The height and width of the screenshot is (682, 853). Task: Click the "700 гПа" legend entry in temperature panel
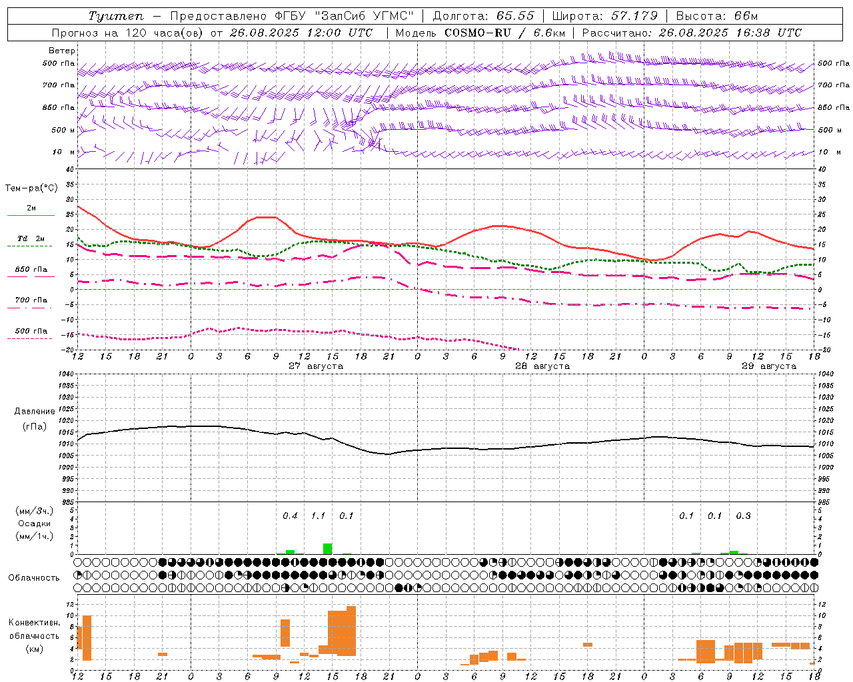point(31,300)
